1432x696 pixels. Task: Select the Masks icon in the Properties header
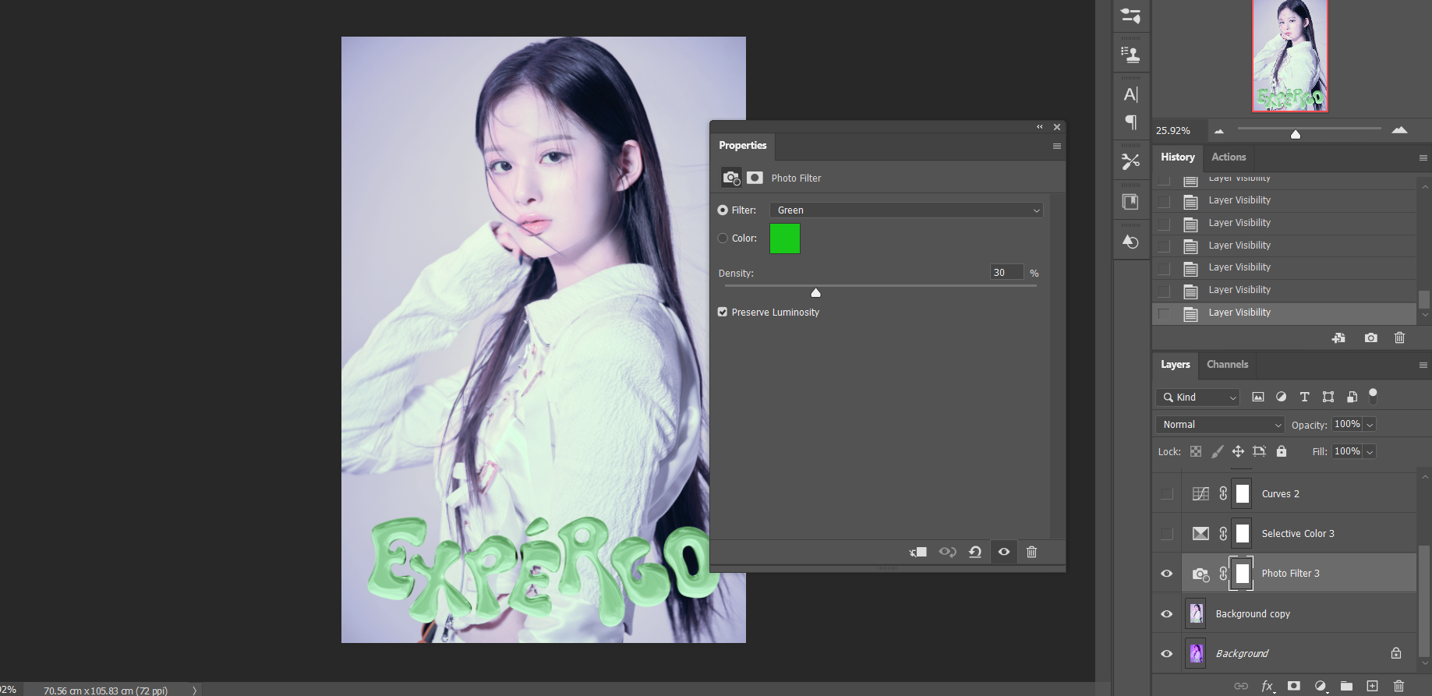(x=755, y=178)
